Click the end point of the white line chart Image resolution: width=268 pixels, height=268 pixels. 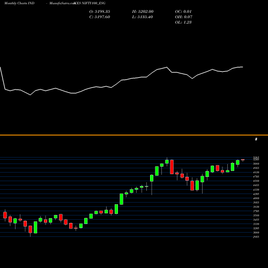[243, 67]
